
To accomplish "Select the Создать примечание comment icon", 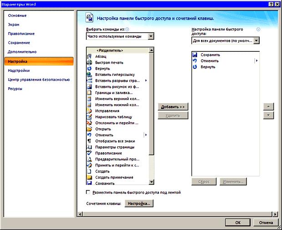I will (x=89, y=177).
